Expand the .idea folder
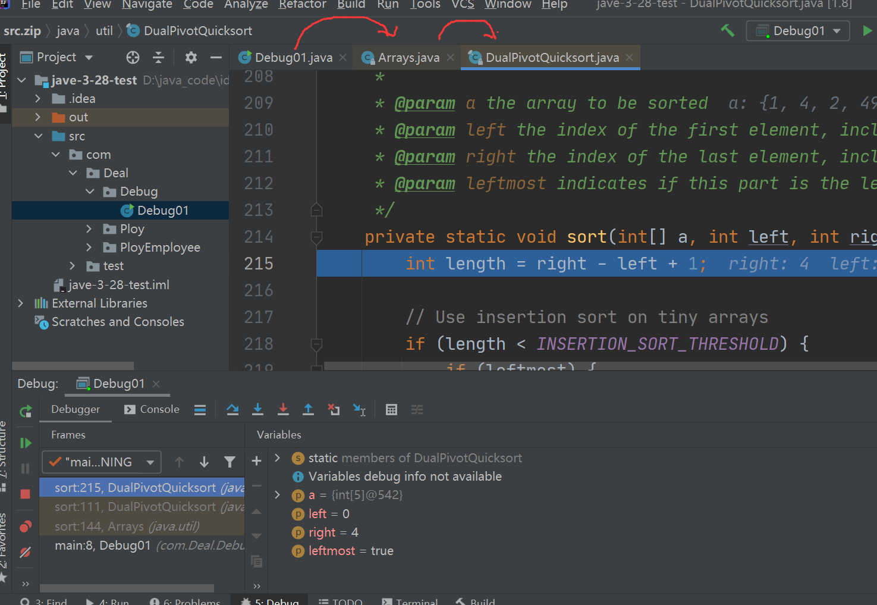 [38, 99]
